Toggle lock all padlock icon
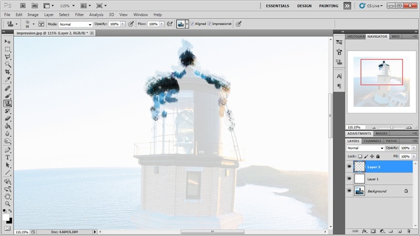Viewport: 420px width, 236px height. pyautogui.click(x=378, y=156)
